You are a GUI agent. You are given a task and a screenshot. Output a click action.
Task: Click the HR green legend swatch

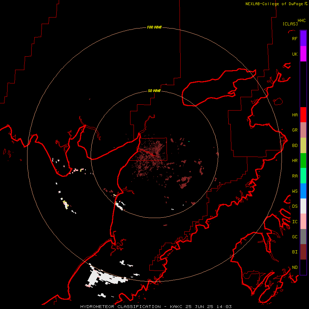(303, 161)
